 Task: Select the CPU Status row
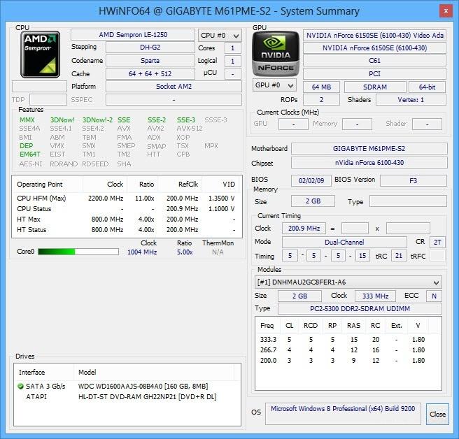click(127, 209)
